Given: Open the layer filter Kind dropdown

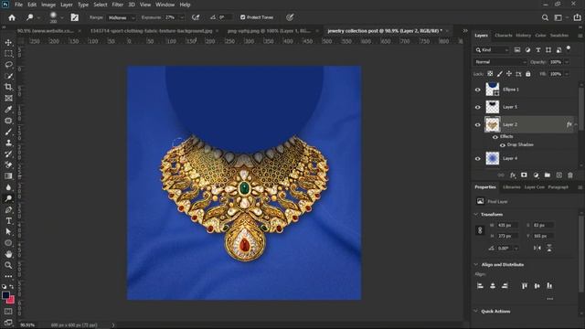Looking at the screenshot, I should pos(492,49).
